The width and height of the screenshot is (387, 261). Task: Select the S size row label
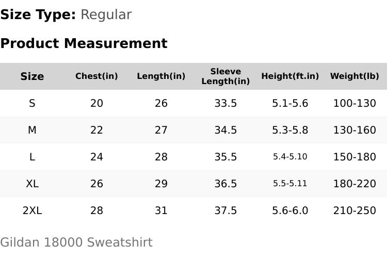coord(32,103)
